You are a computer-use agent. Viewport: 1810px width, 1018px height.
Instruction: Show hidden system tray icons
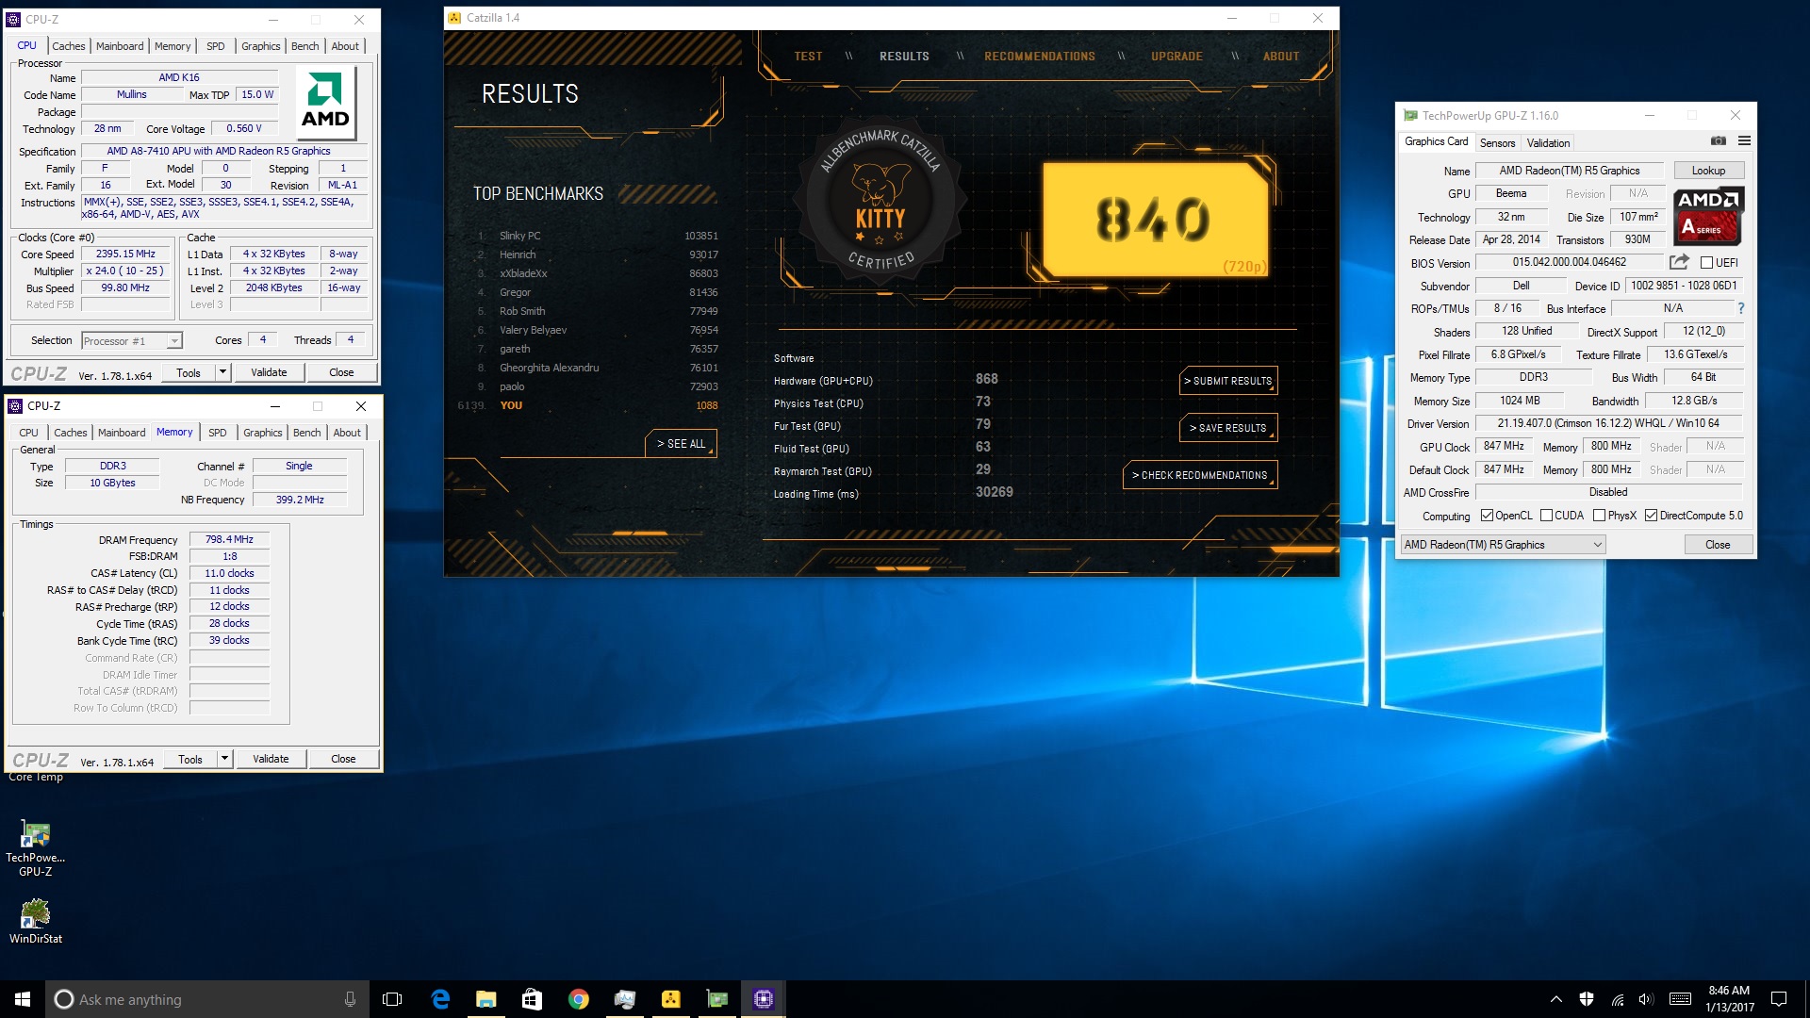(x=1555, y=999)
